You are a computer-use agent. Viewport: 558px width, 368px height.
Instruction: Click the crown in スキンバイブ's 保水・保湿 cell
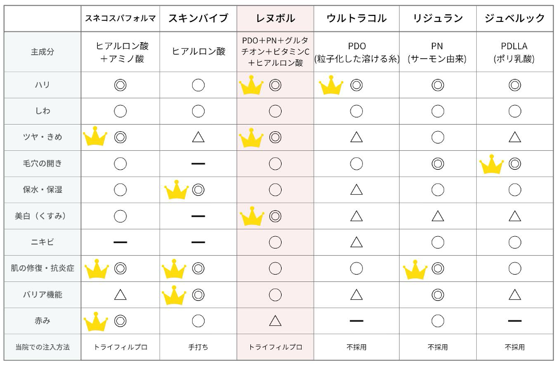[x=176, y=190]
